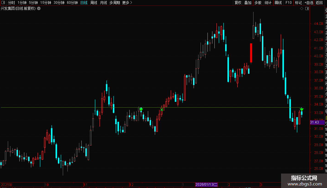Open the 多周期 multi-period view
Viewport: 327px width, 188px height.
click(115, 3)
